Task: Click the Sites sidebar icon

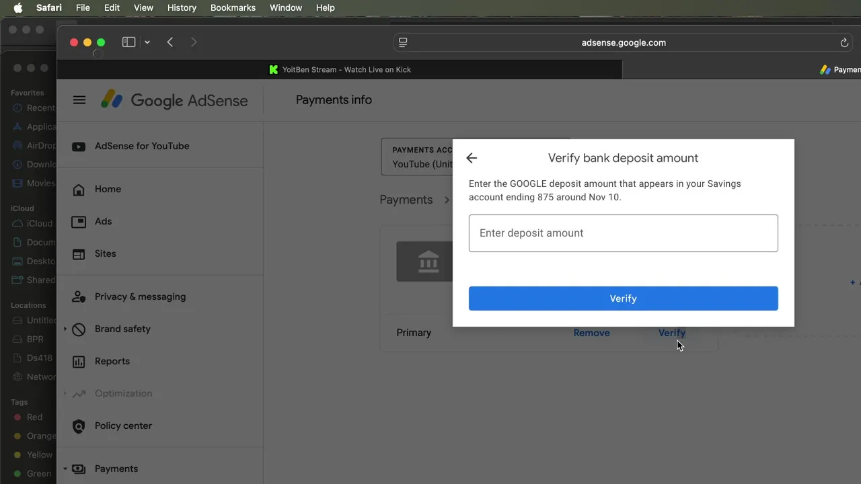Action: 79,254
